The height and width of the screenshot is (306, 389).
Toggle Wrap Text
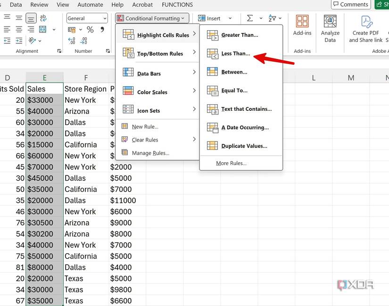(42, 18)
